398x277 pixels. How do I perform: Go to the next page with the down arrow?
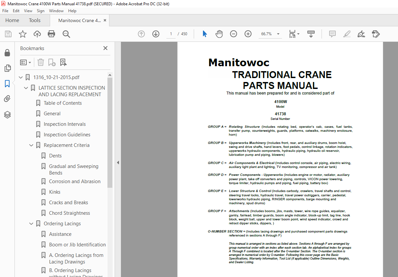(156, 34)
